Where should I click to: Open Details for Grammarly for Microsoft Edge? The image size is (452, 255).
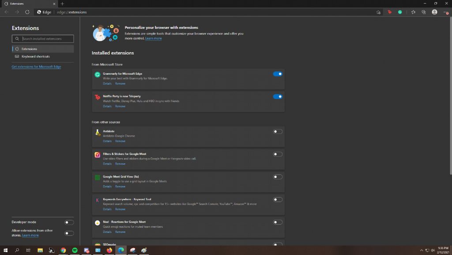107,84
